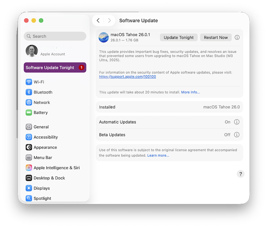
Task: Click the macOS Tahoe 26.0.1 update icon
Action: pyautogui.click(x=104, y=37)
